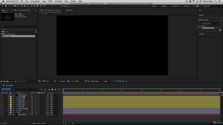Open parent dropdown for Particle world layer
The height and width of the screenshot is (125, 223).
point(54,95)
